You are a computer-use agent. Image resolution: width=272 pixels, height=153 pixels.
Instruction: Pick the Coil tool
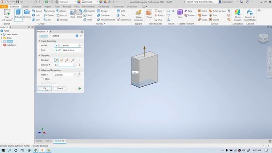point(36,20)
